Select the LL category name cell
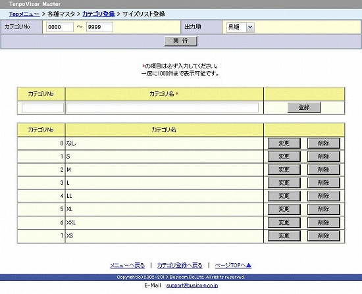362x294 pixels. [x=165, y=196]
